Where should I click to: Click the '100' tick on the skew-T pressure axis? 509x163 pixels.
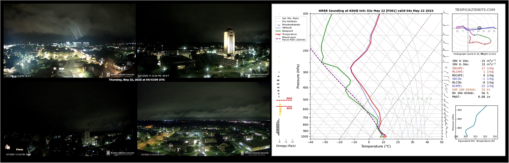306,14
